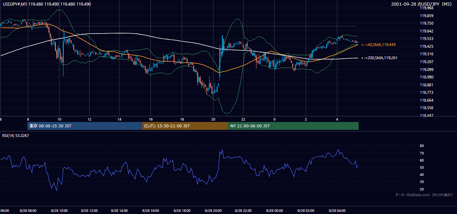
Task: Click hour tick 18 under the price chart
Action: click(x=182, y=119)
